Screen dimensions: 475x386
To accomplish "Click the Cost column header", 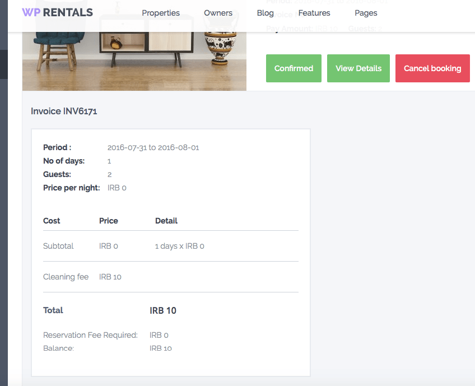I will pos(52,221).
